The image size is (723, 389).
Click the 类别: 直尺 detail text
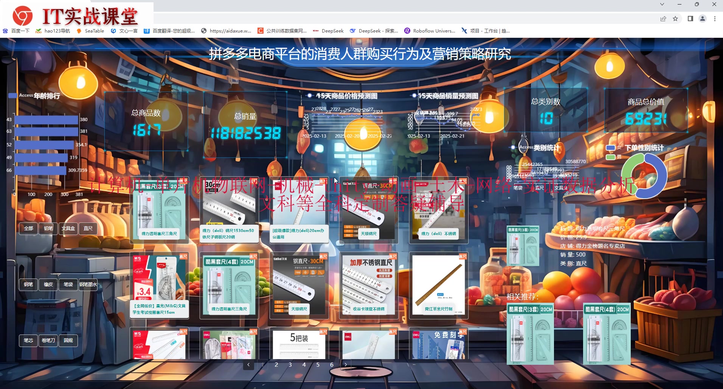[573, 263]
